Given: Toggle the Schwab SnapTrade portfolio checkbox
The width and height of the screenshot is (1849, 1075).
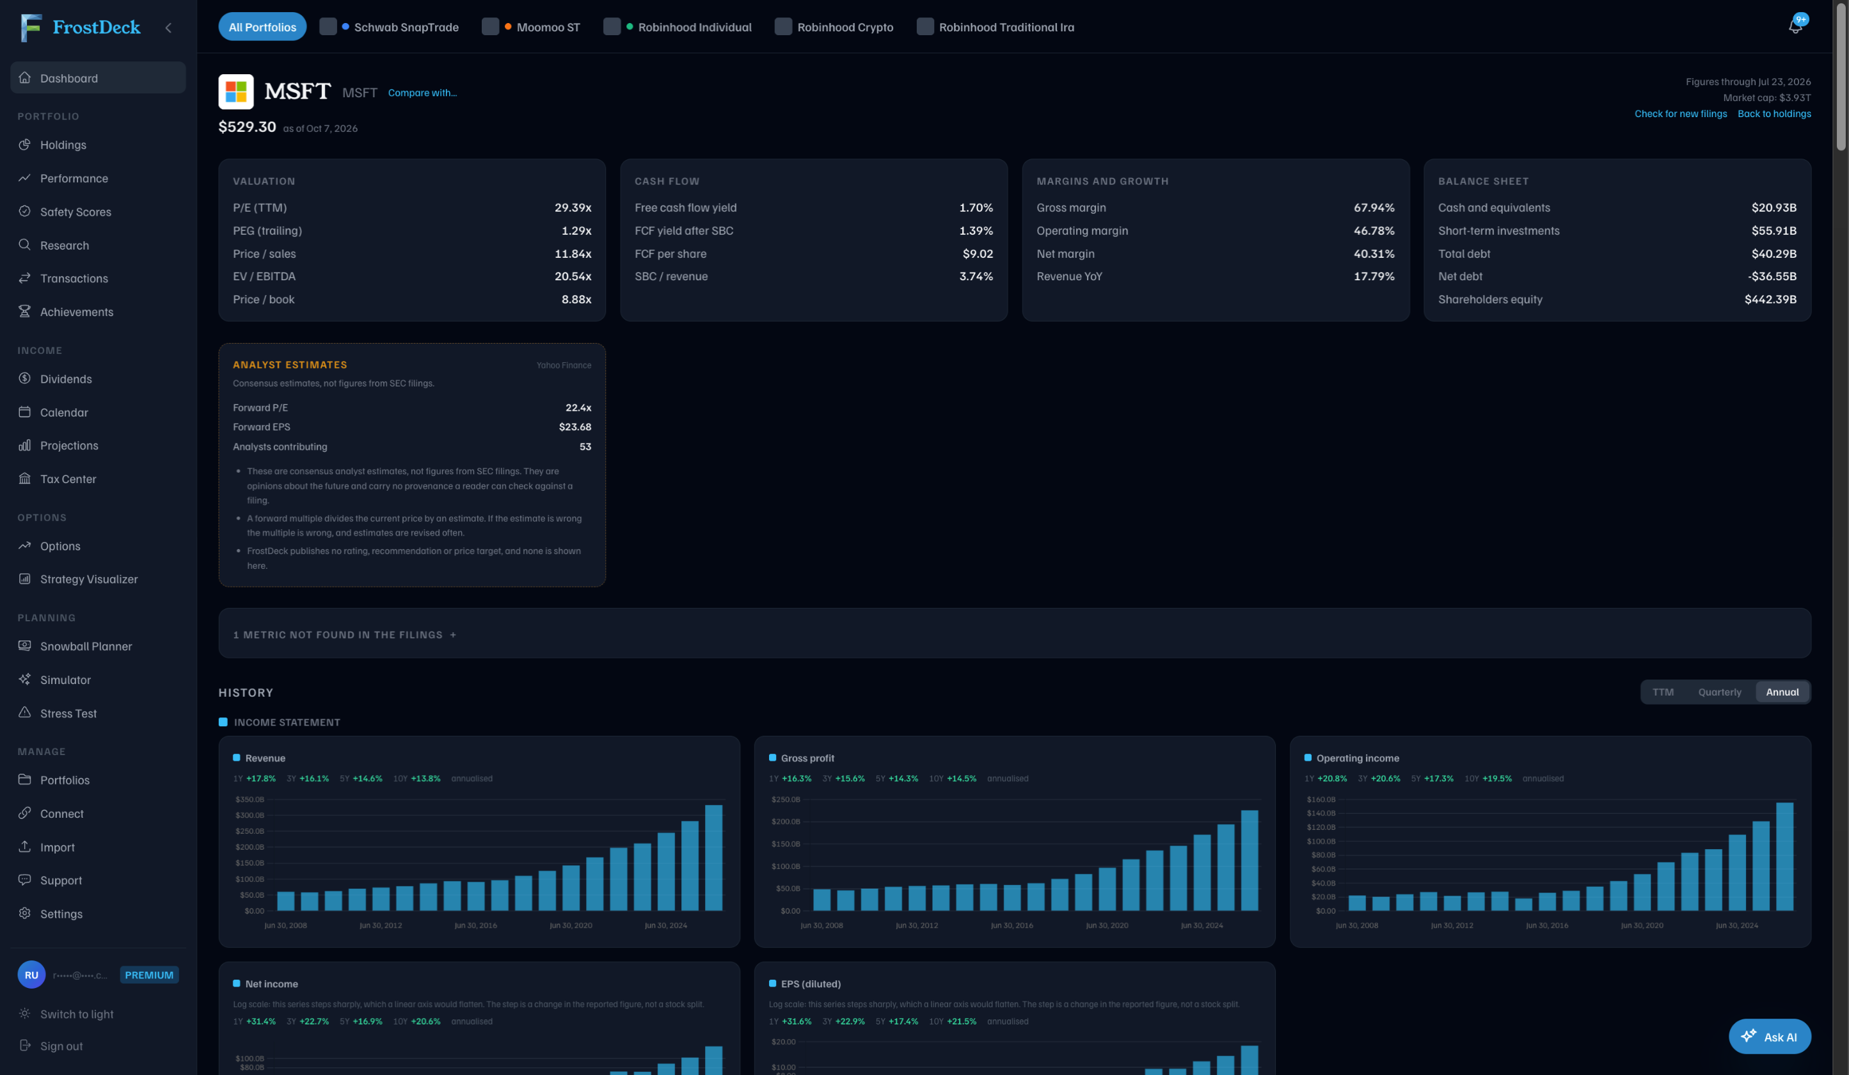Looking at the screenshot, I should 328,26.
